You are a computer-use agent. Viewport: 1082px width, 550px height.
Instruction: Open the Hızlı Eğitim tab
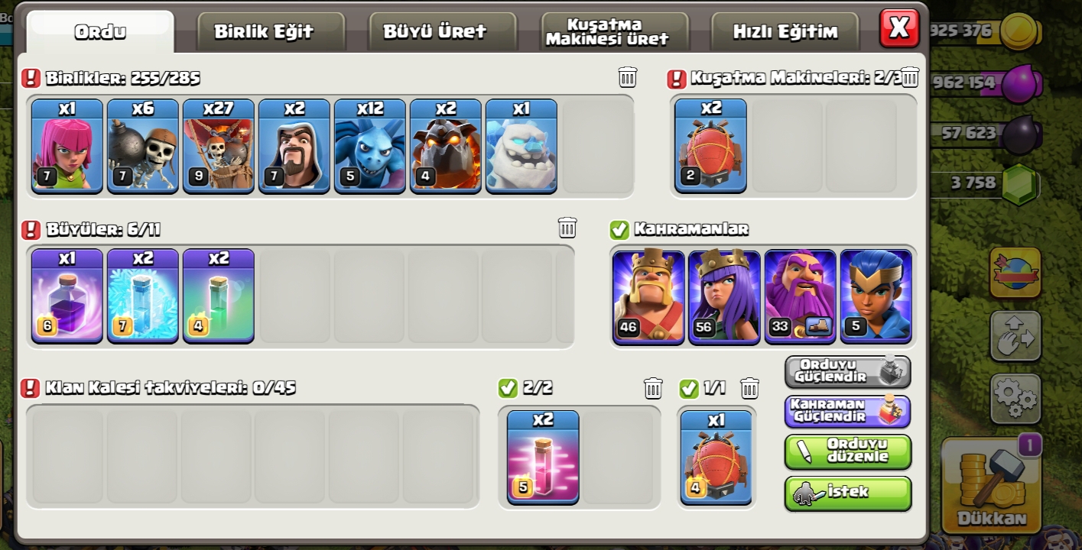785,31
